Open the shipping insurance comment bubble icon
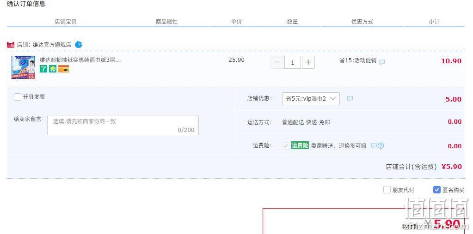The width and height of the screenshot is (473, 234). click(x=374, y=146)
